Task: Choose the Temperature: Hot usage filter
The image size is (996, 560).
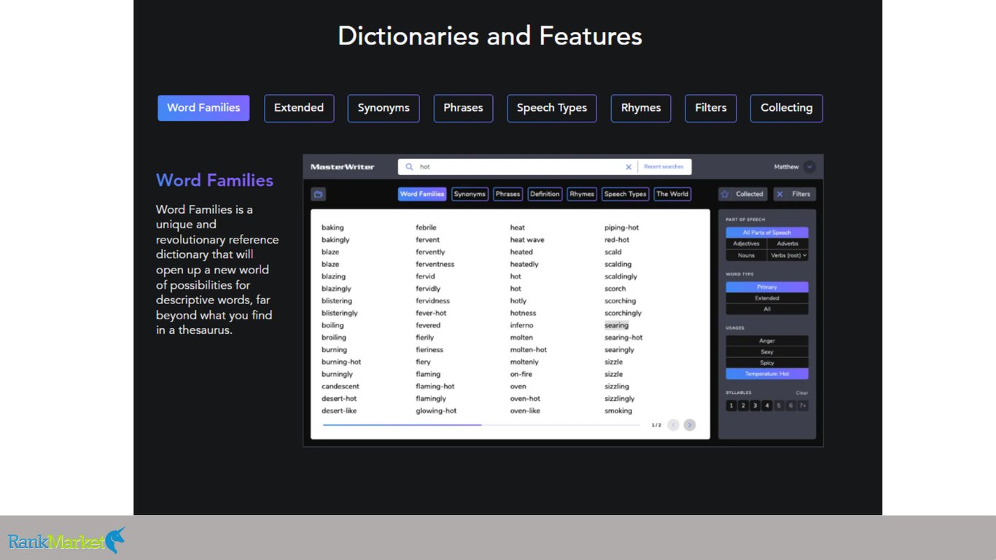Action: coord(767,374)
